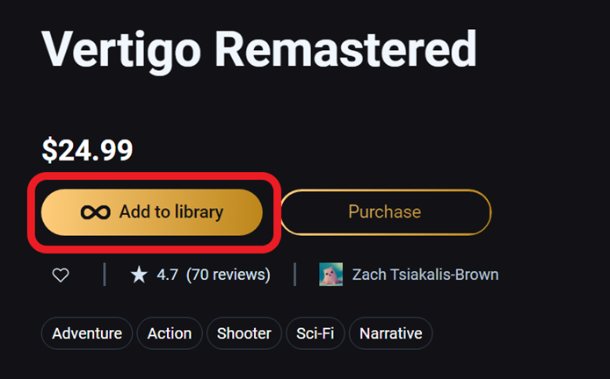Image resolution: width=610 pixels, height=379 pixels.
Task: Click the infinity icon on the gold button
Action: pyautogui.click(x=95, y=212)
